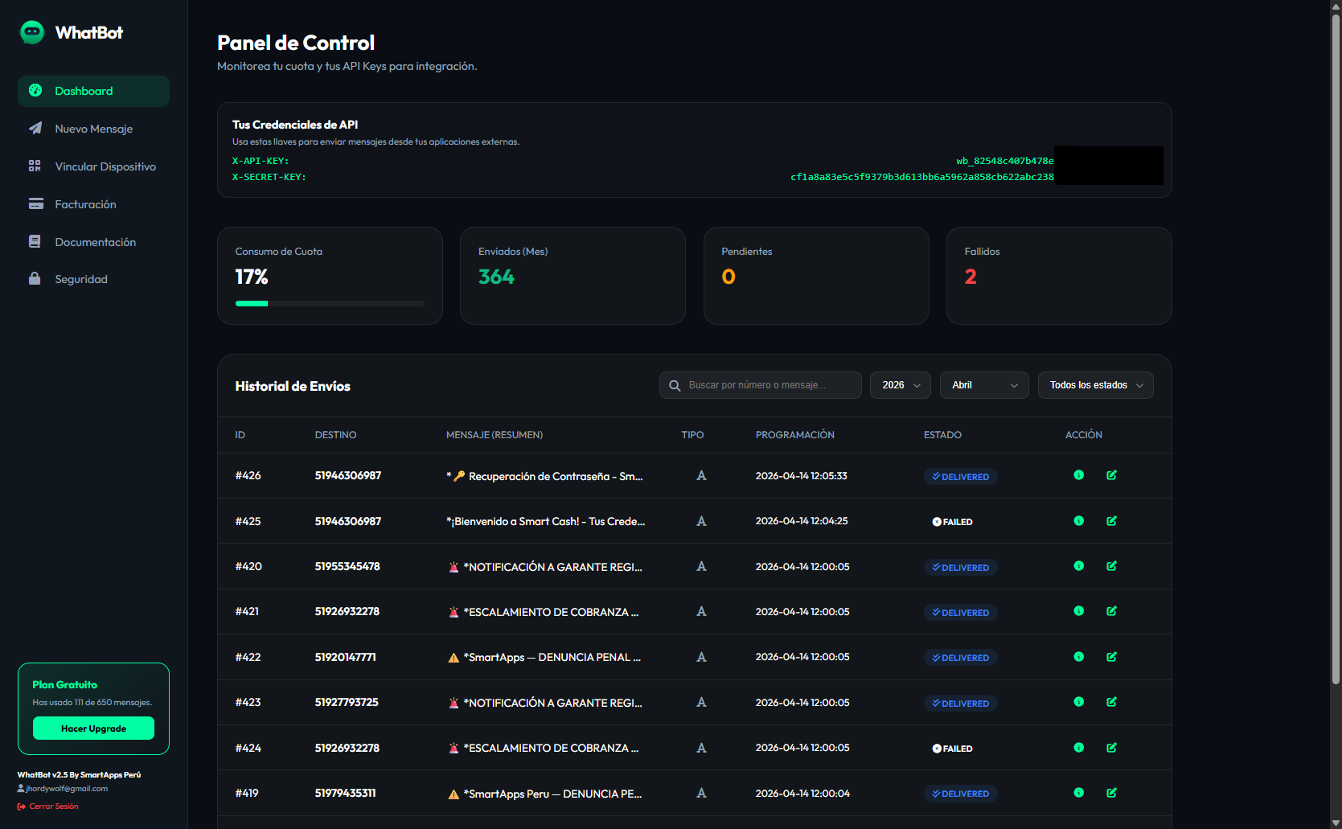Click the search magnifier icon in Historial
1342x829 pixels.
[x=675, y=385]
